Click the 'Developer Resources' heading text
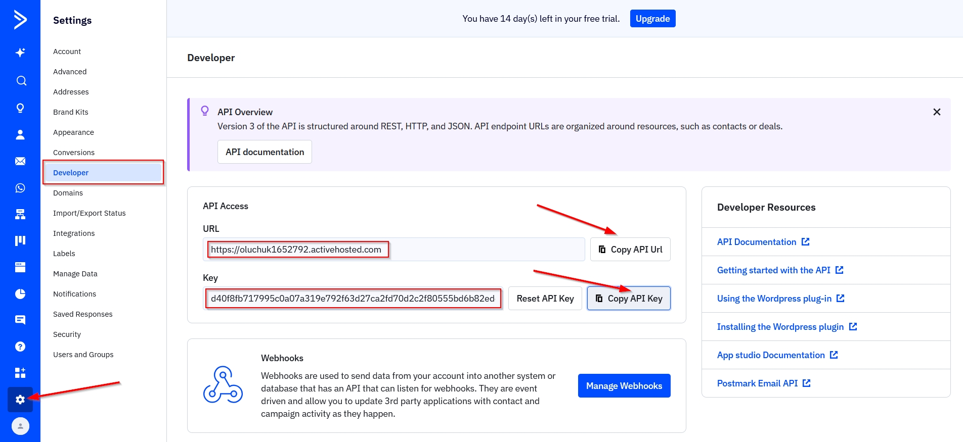Image resolution: width=963 pixels, height=442 pixels. pyautogui.click(x=766, y=207)
